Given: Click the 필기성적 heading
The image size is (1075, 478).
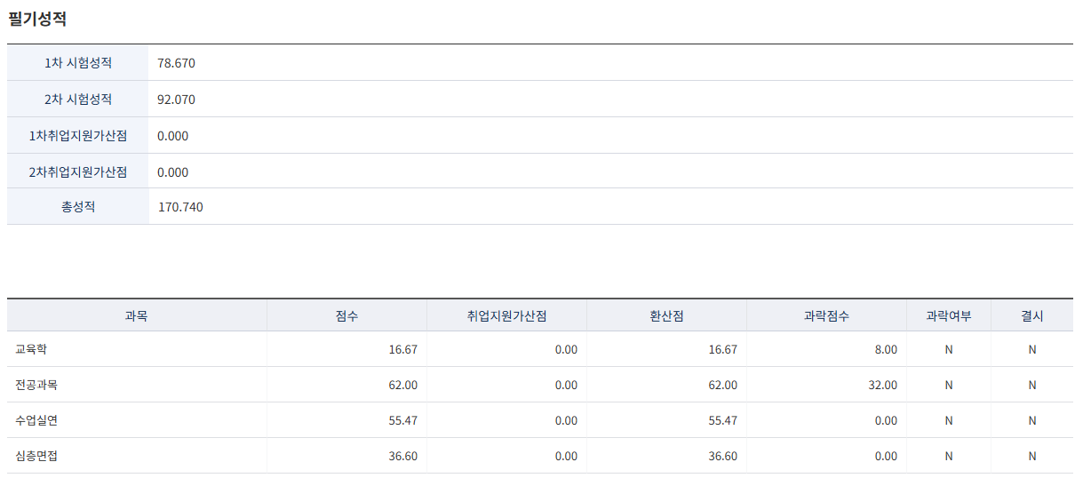Looking at the screenshot, I should 37,19.
